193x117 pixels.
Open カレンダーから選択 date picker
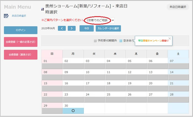tap(108, 28)
